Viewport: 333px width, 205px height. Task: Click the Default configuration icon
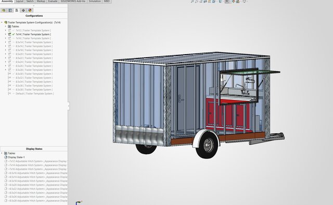[9, 94]
